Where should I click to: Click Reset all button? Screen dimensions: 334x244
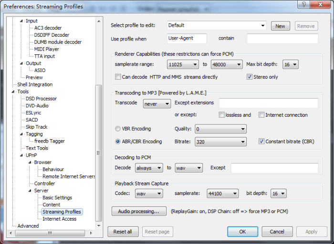123,232
